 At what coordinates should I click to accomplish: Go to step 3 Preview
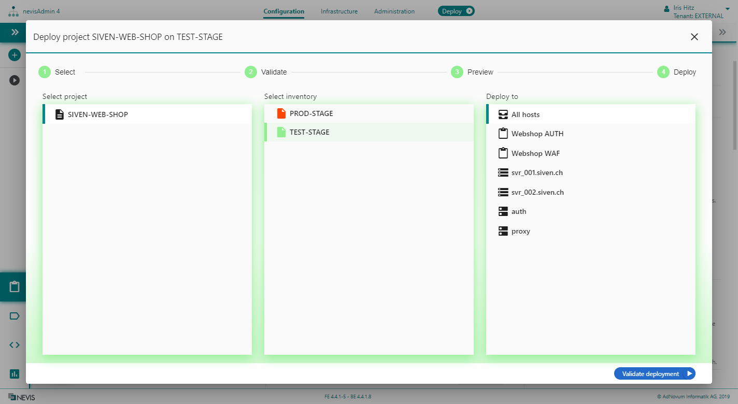click(x=472, y=72)
